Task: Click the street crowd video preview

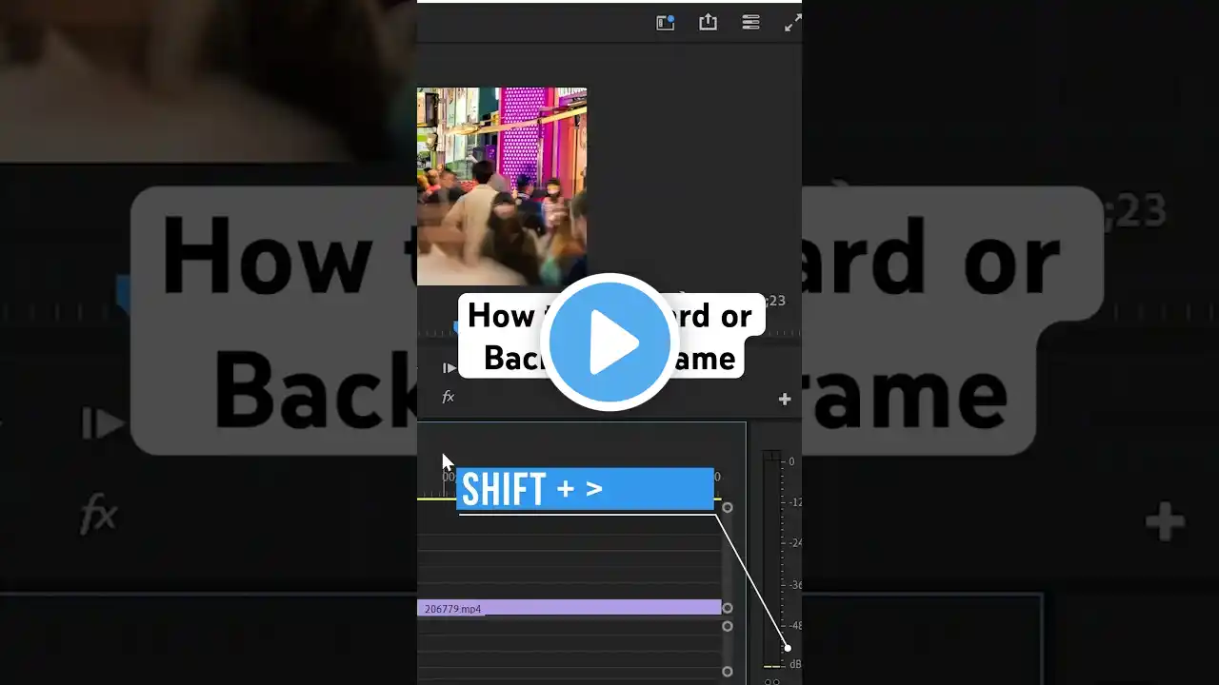Action: 502,186
